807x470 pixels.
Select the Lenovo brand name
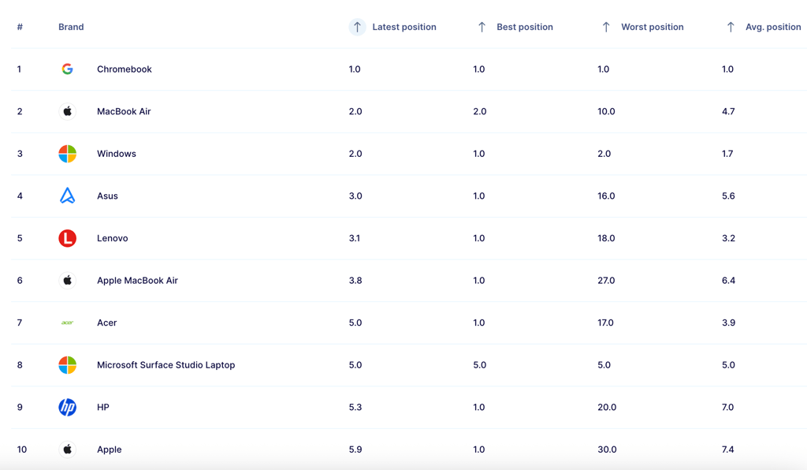[x=112, y=238]
